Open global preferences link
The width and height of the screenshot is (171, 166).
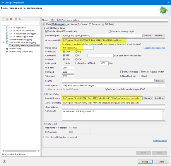(83, 44)
